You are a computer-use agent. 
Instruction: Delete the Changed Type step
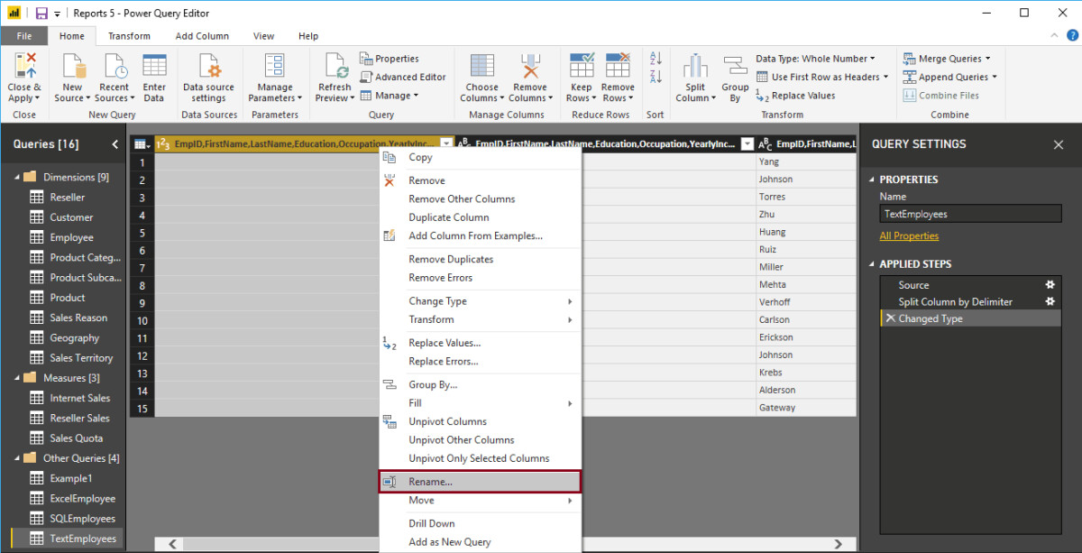[x=890, y=319]
